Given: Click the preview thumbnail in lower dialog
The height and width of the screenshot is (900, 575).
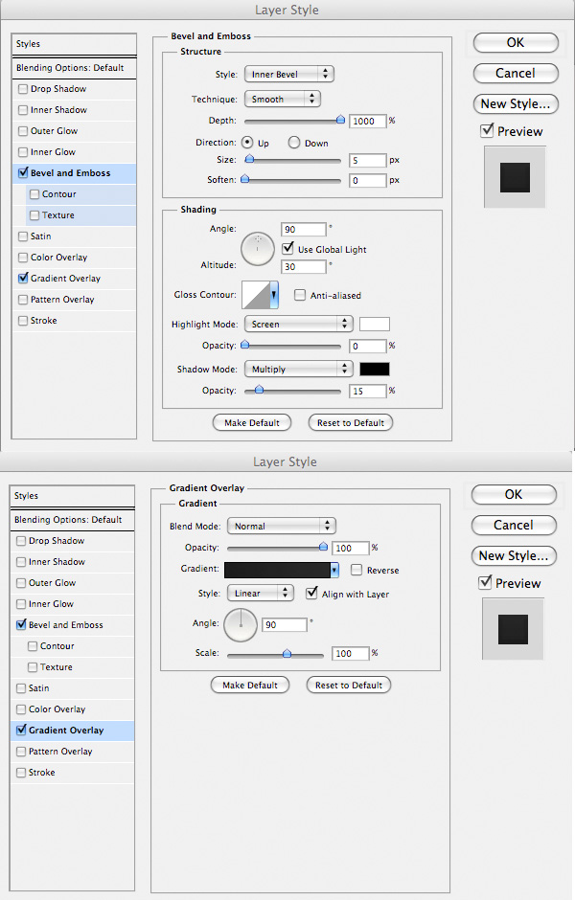Looking at the screenshot, I should point(513,629).
